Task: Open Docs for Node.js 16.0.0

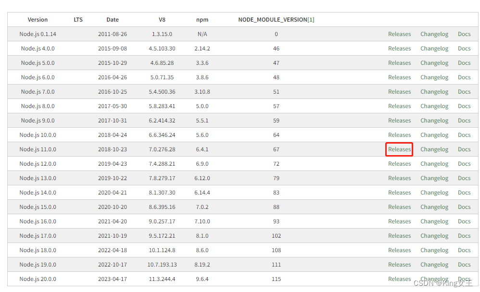Action: click(x=464, y=221)
